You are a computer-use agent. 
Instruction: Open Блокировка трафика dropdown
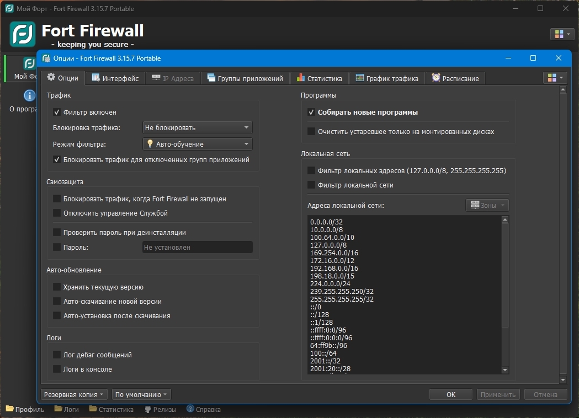tap(197, 127)
